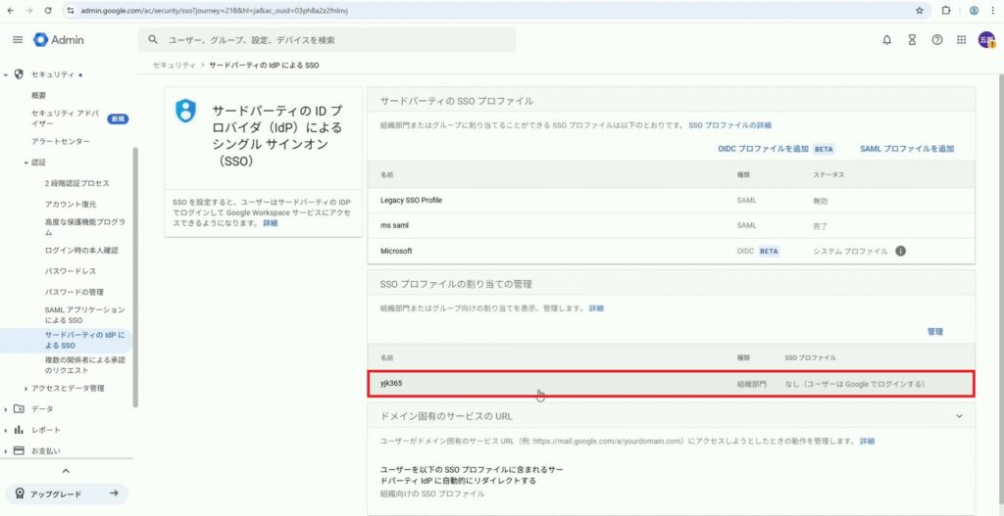Open 2 段階認証プロセス in sidebar
The height and width of the screenshot is (516, 1004).
pyautogui.click(x=76, y=183)
